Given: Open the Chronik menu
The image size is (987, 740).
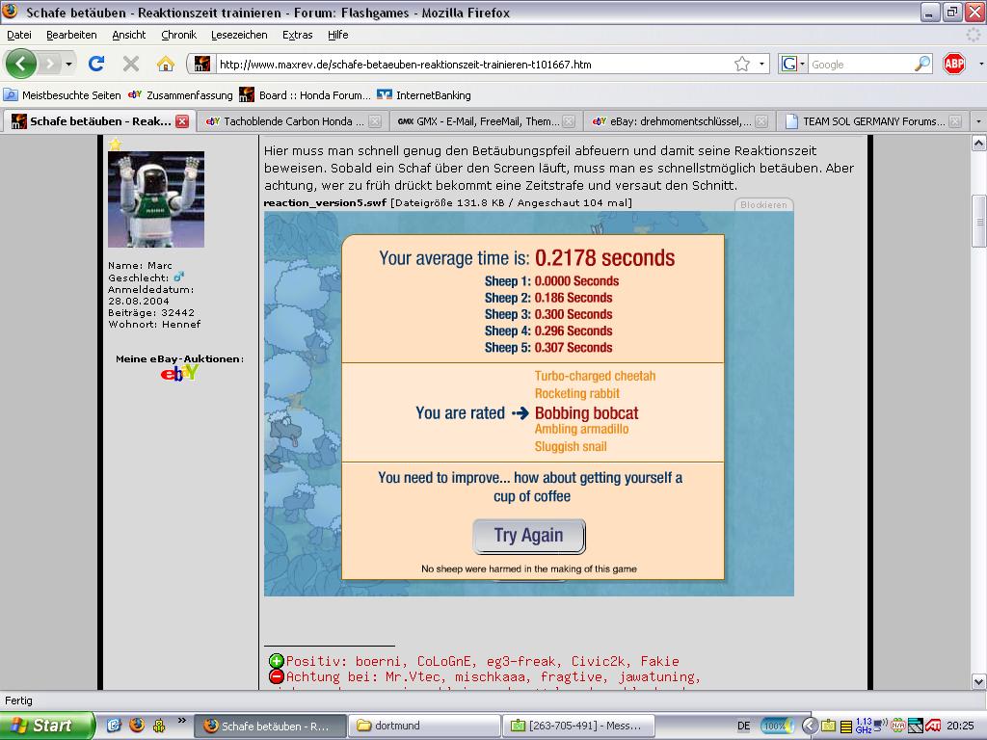Looking at the screenshot, I should click(178, 35).
